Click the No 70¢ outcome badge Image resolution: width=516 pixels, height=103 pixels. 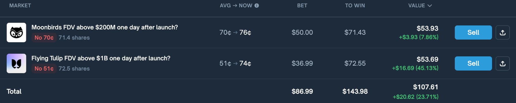44,38
